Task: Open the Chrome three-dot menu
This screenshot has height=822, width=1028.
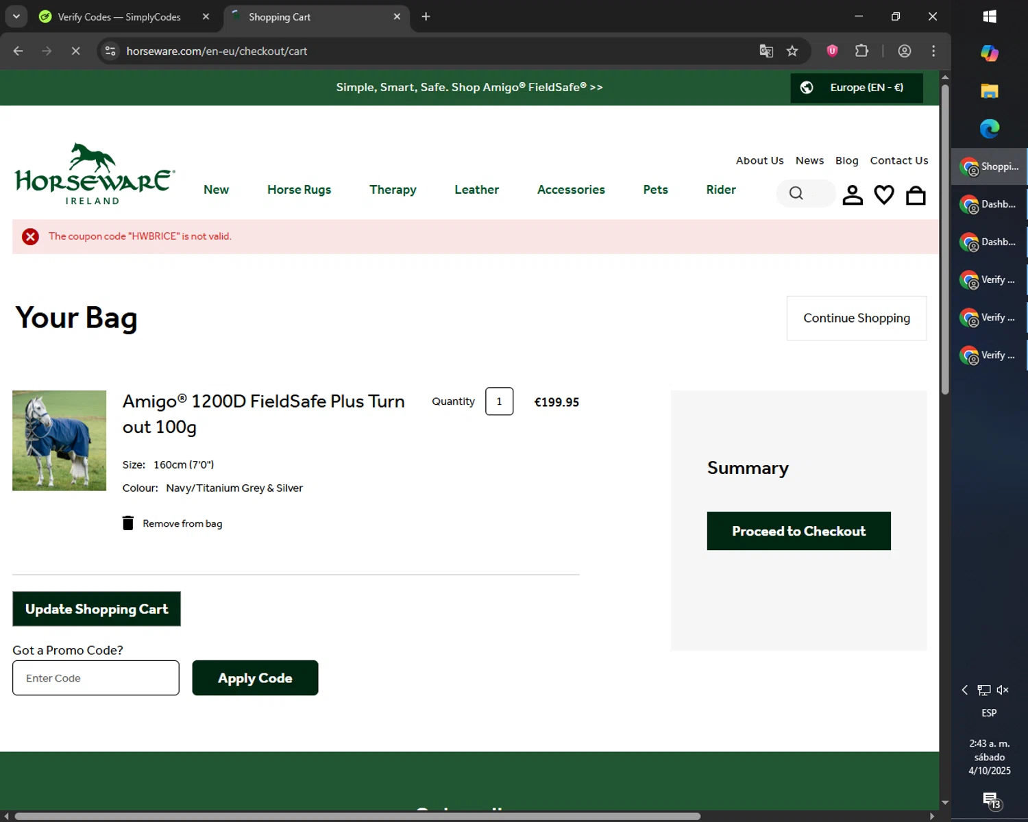Action: pyautogui.click(x=933, y=51)
